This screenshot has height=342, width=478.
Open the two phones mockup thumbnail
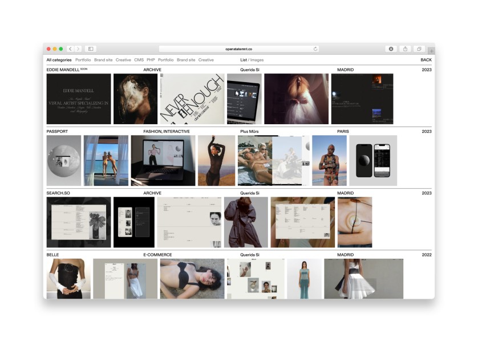pos(373,161)
